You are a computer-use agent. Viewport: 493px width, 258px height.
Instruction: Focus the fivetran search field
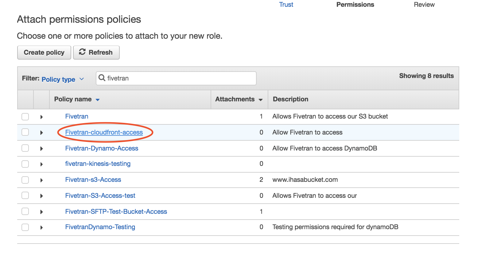[176, 78]
